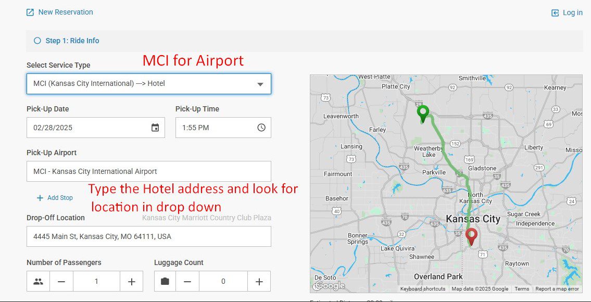Click the Pick-Up Time field 1:55 PM
591x302 pixels.
click(x=223, y=128)
